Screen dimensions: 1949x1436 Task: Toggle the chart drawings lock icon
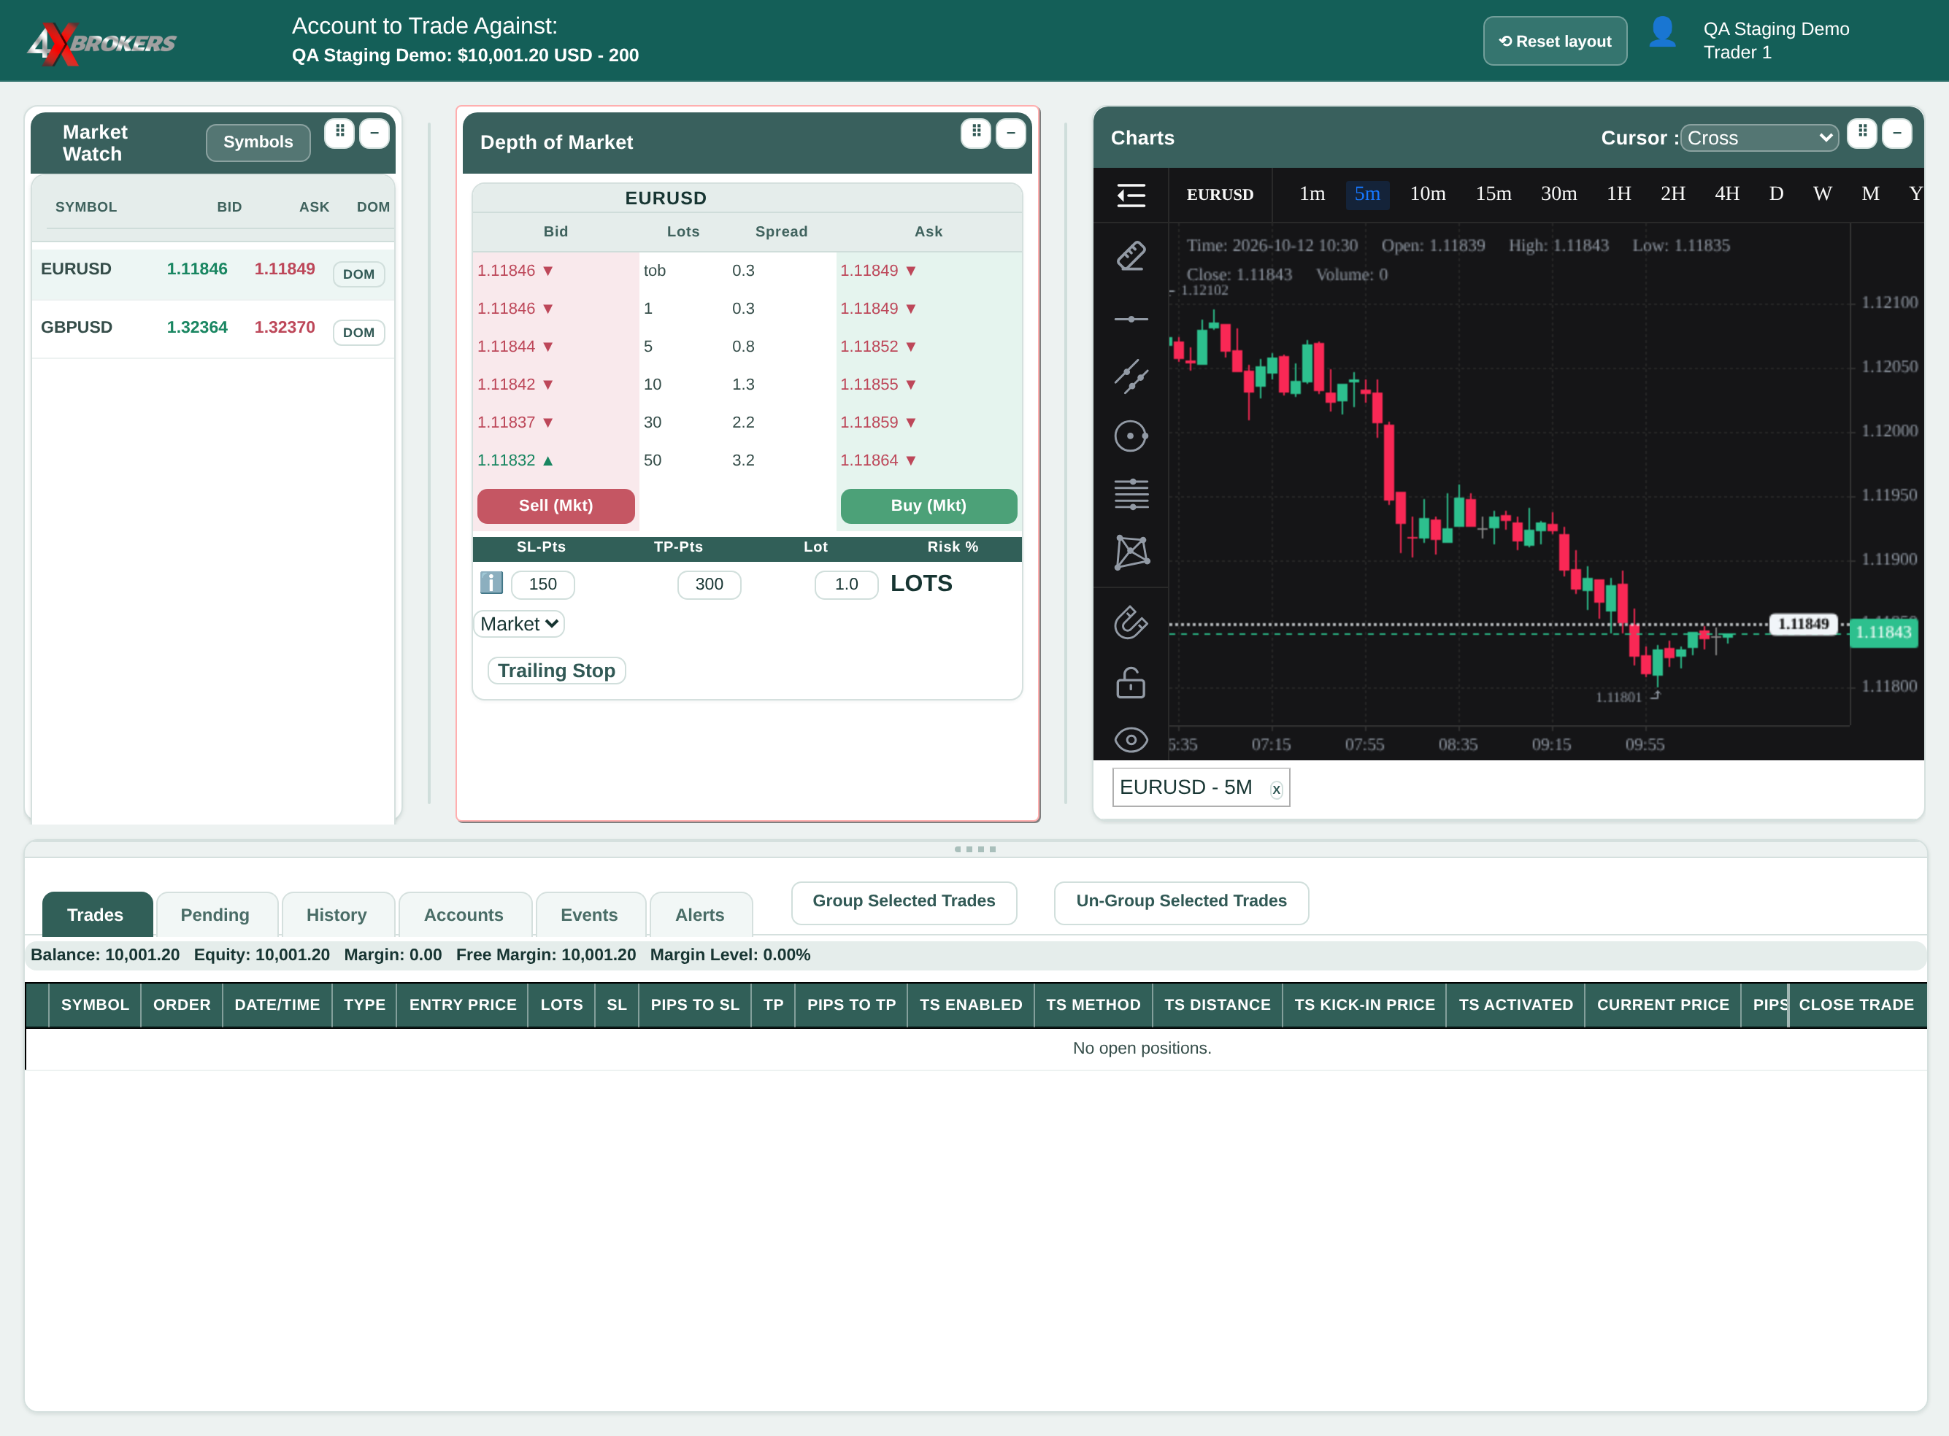click(1131, 682)
